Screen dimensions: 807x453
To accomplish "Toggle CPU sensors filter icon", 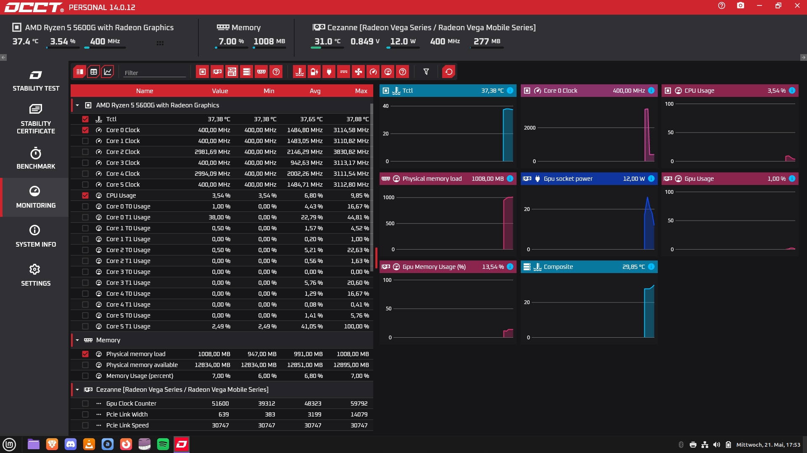I will pyautogui.click(x=203, y=72).
